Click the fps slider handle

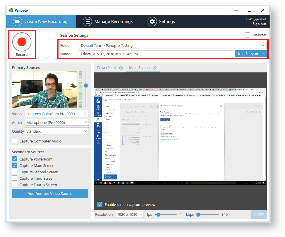[x=158, y=215]
